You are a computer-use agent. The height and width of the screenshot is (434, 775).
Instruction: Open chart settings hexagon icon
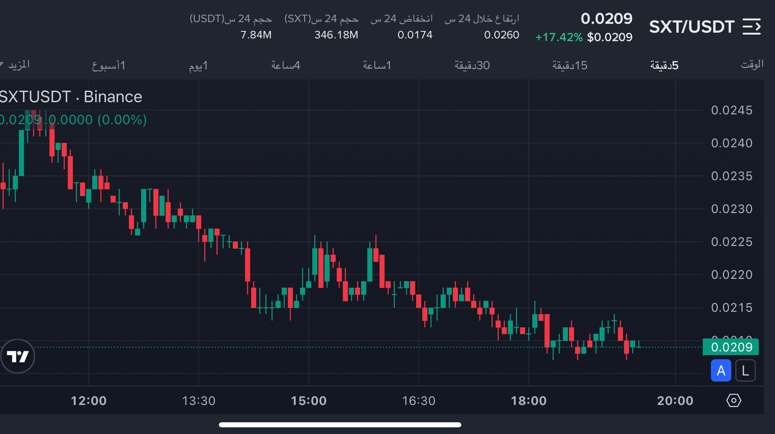(x=733, y=400)
